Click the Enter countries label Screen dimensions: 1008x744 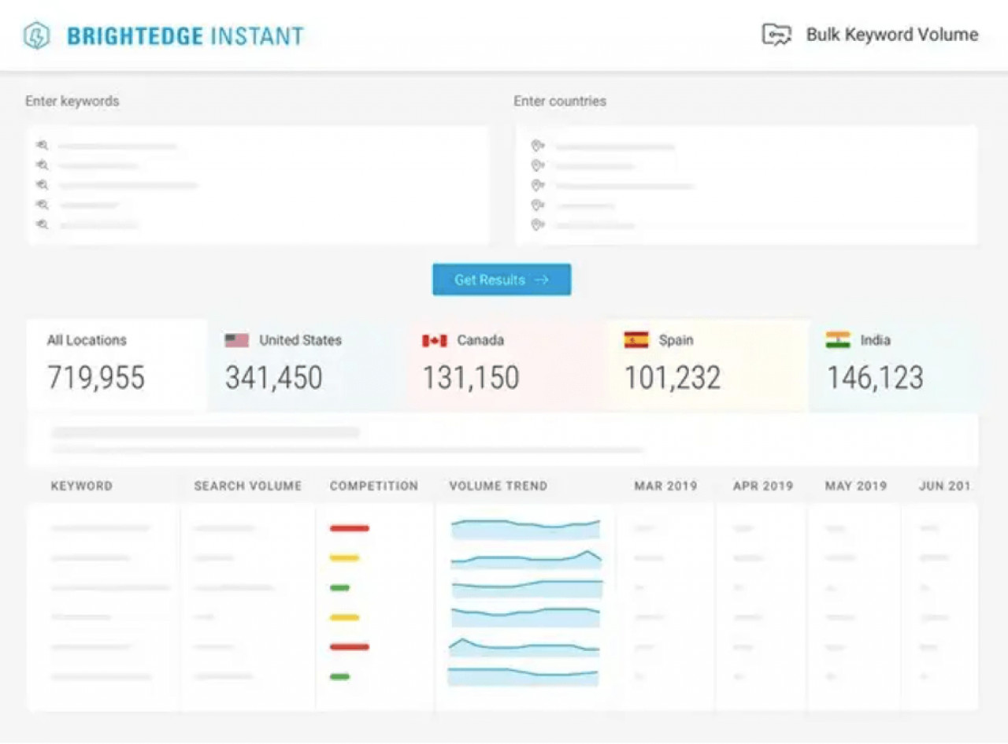560,102
